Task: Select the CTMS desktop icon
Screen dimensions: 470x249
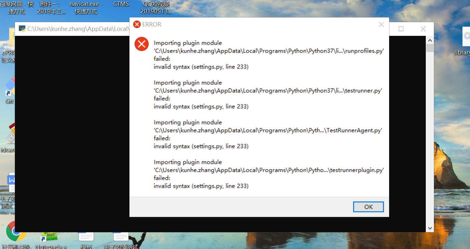Action: (121, 4)
